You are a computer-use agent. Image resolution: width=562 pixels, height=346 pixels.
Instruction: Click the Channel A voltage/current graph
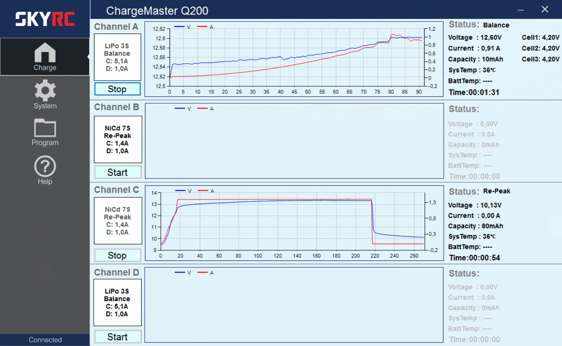(x=294, y=59)
